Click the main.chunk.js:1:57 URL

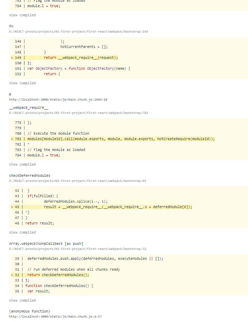(x=56, y=317)
